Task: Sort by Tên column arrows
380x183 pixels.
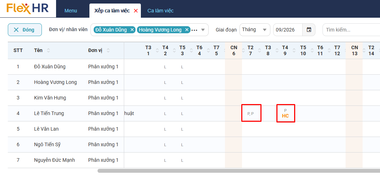Action: click(x=48, y=51)
